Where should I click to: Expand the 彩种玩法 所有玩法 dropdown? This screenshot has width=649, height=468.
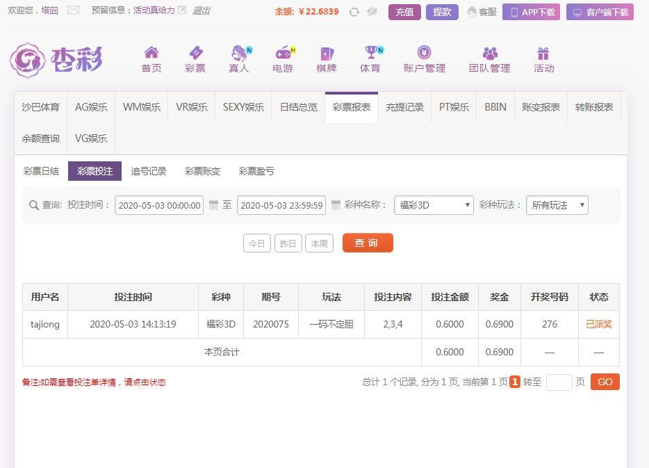pos(557,205)
